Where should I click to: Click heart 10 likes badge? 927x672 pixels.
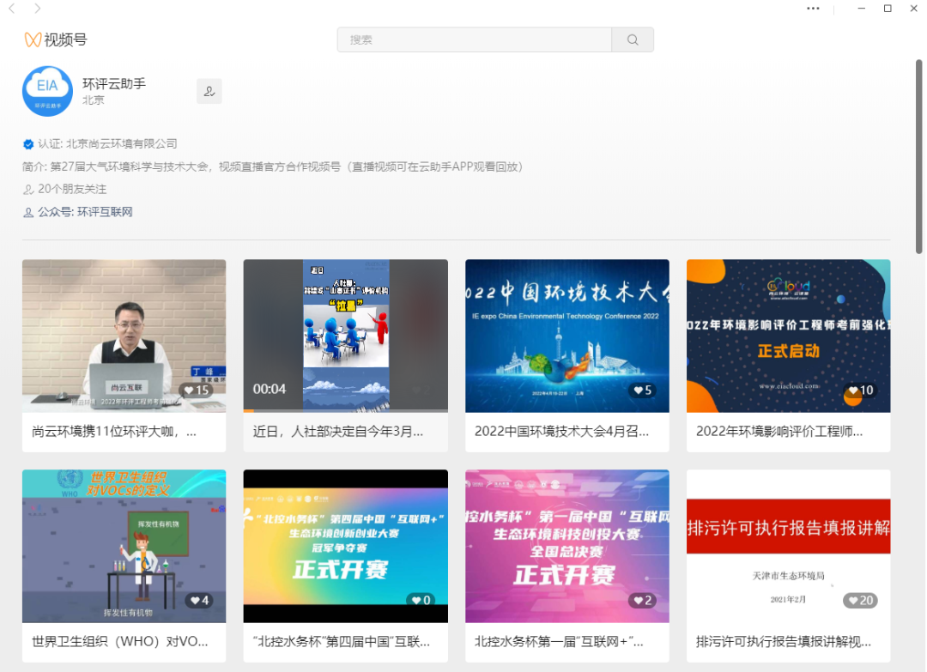[x=861, y=390]
